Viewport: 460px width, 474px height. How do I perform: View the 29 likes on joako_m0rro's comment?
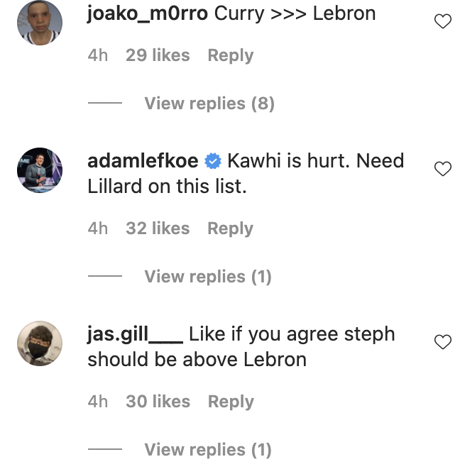click(158, 55)
